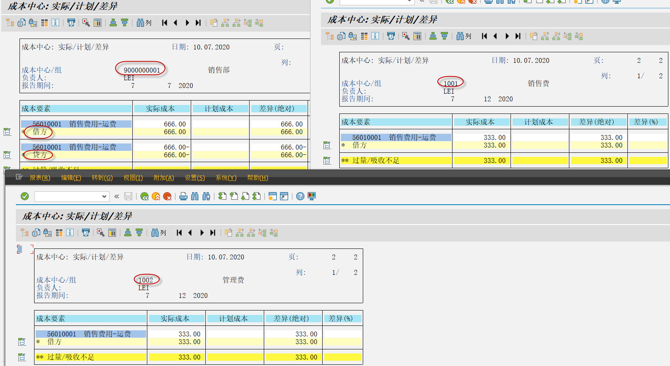This screenshot has width=670, height=366.
Task: Click the sort descending icon
Action: (139, 232)
